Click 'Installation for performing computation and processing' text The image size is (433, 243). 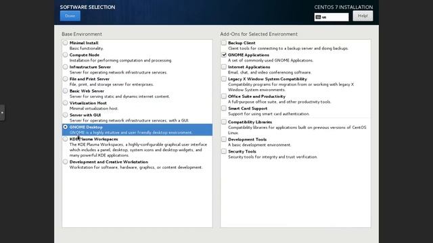tap(120, 60)
